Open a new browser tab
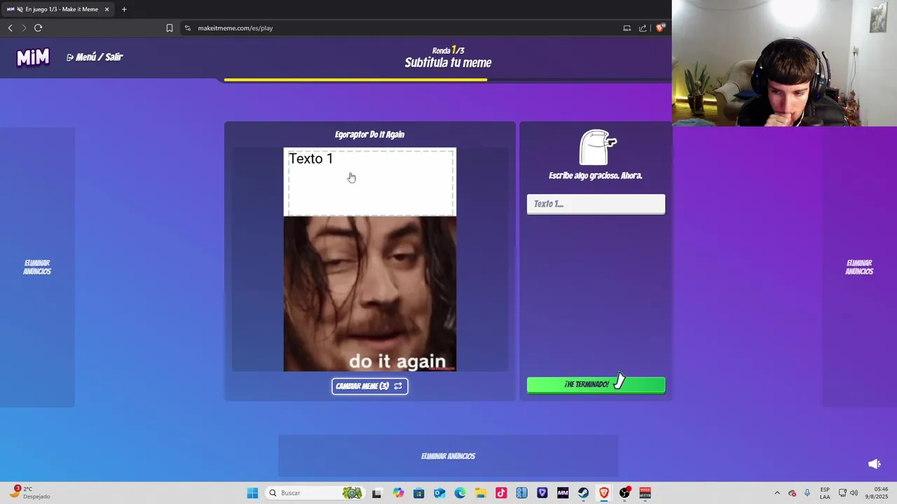Image resolution: width=897 pixels, height=504 pixels. pyautogui.click(x=124, y=9)
